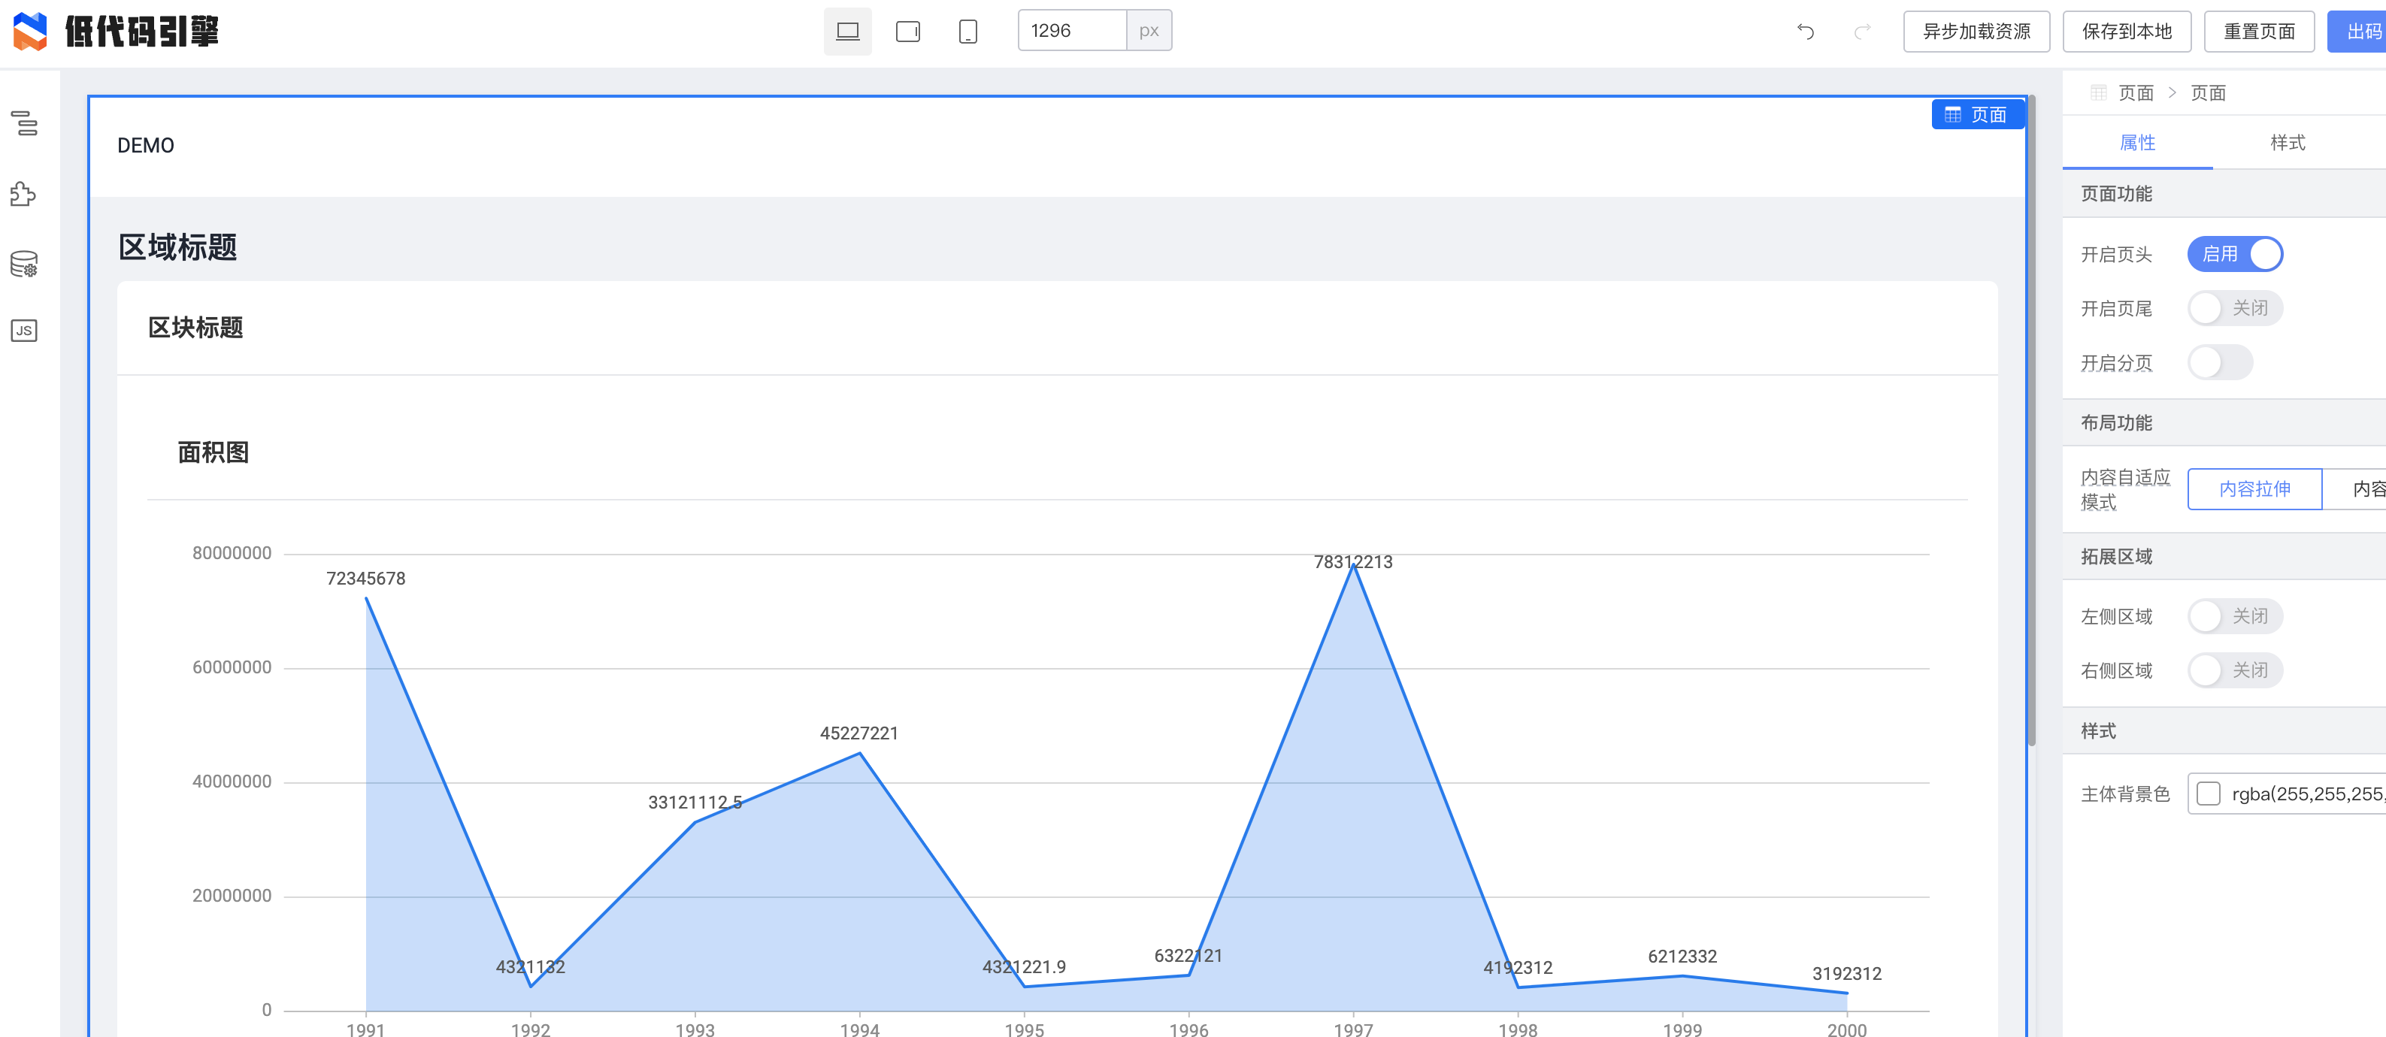Switch to the 样式 tab

tap(2287, 143)
